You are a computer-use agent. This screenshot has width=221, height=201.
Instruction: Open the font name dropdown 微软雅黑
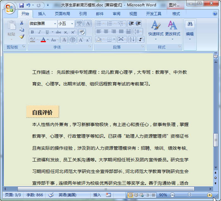click(x=55, y=24)
